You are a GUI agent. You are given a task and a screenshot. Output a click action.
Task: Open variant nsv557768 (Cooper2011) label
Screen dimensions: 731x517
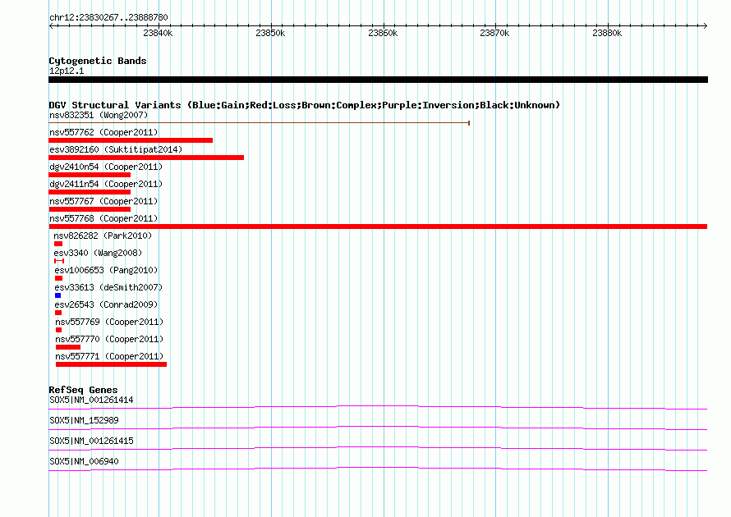103,218
